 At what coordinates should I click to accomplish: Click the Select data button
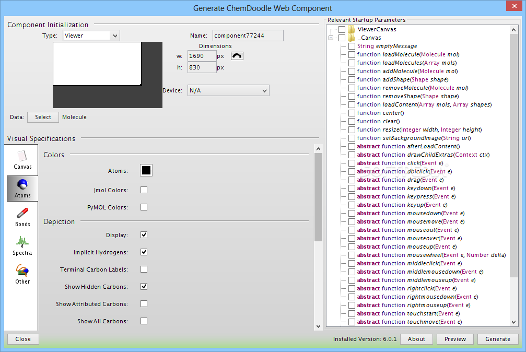(x=43, y=117)
